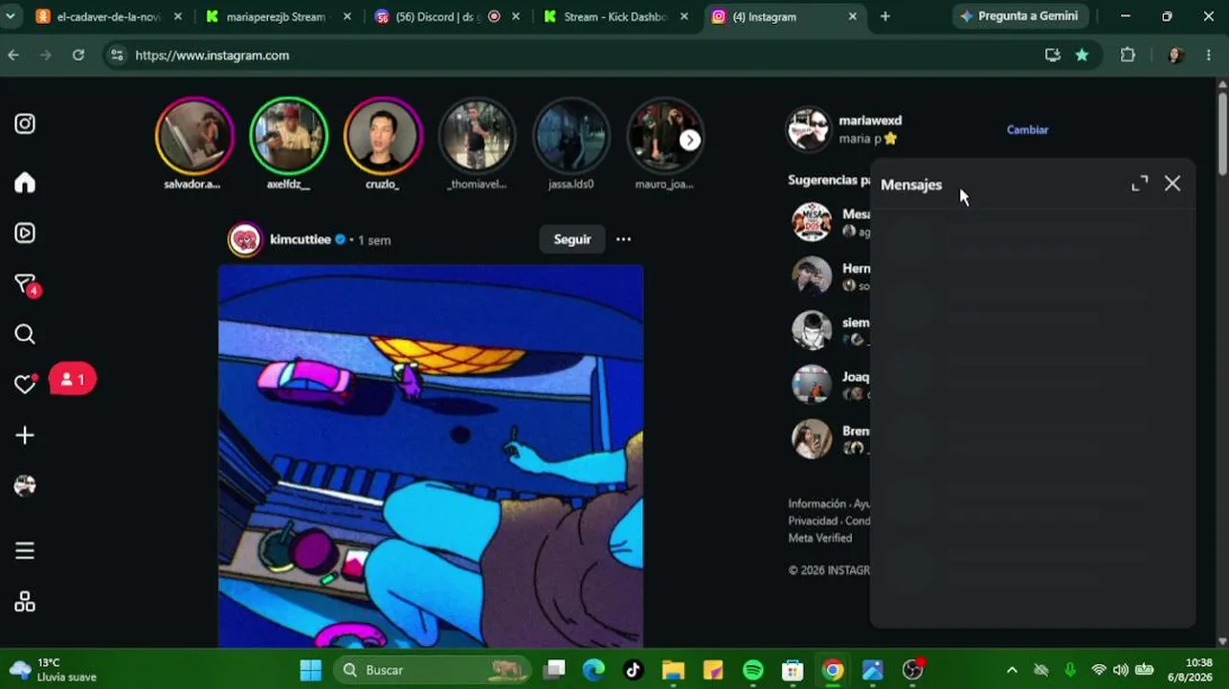Open Privacidad footer link

pyautogui.click(x=813, y=521)
